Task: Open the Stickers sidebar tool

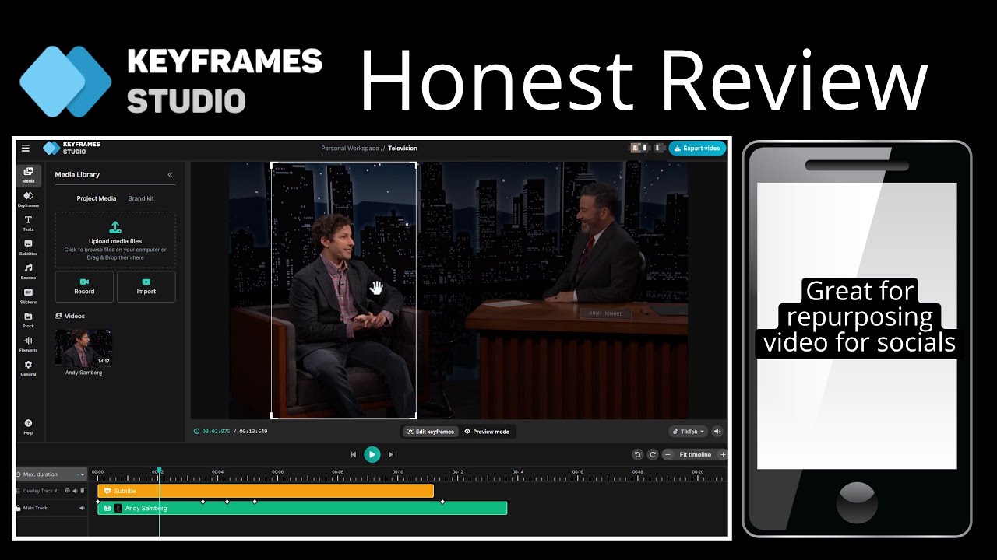Action: (28, 296)
